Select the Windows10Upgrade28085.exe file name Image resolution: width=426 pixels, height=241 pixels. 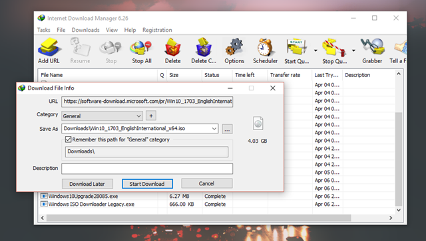(x=83, y=196)
